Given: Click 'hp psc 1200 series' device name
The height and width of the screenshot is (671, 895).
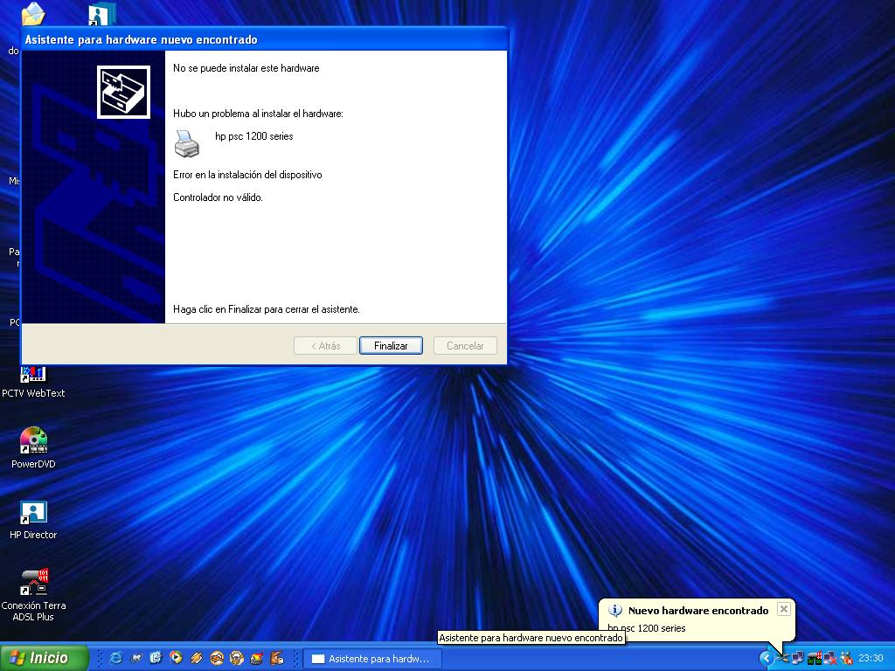Looking at the screenshot, I should coord(254,136).
